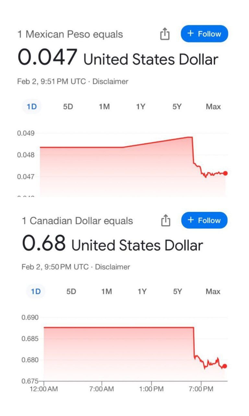Follow the Canadian Dollar exchange rate

[x=204, y=220]
